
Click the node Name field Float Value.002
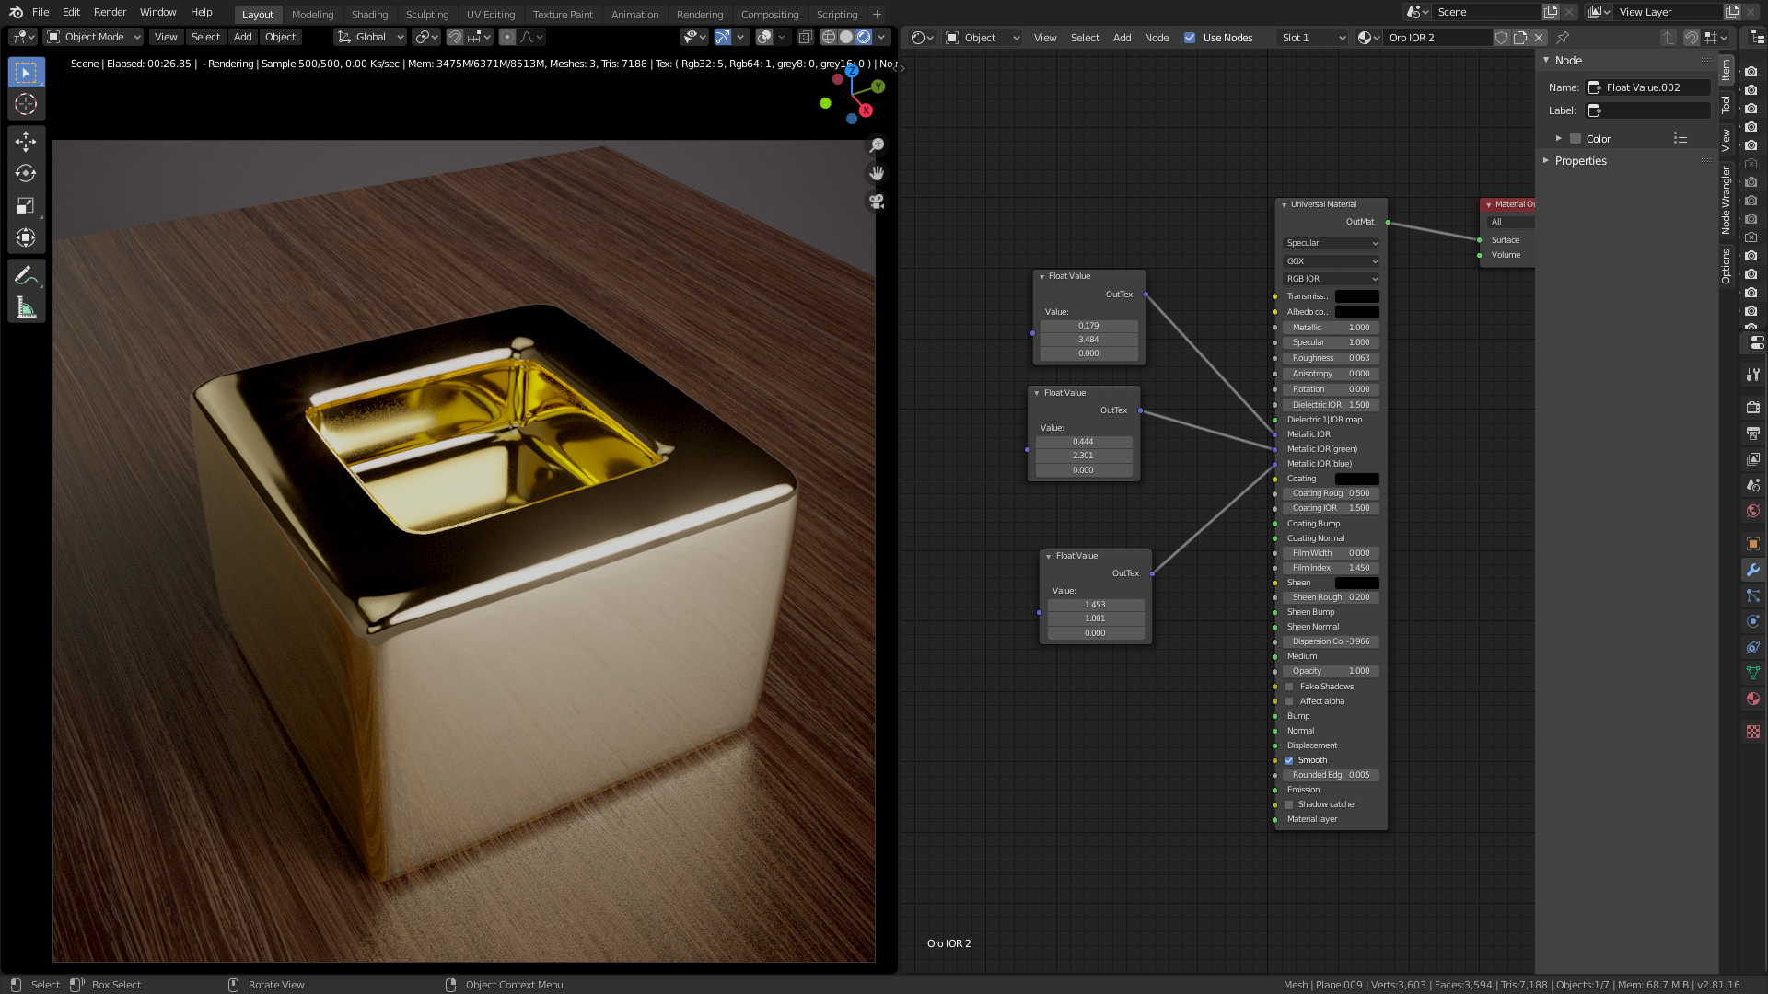coord(1648,87)
